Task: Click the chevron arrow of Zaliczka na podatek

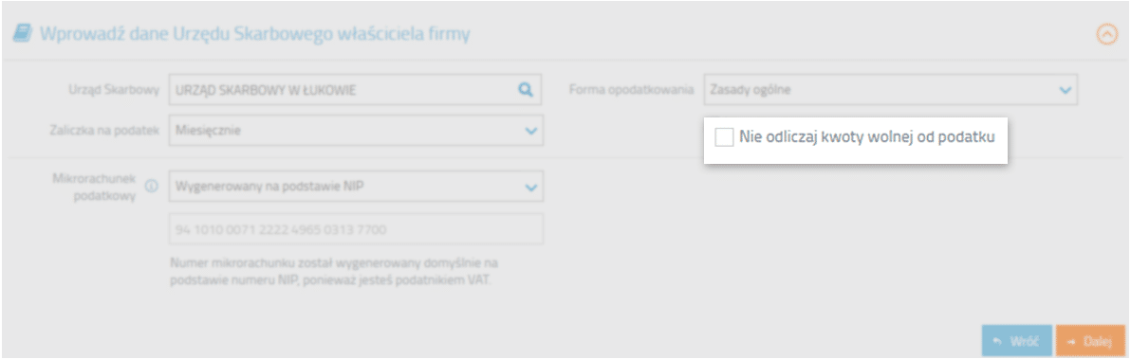Action: coord(531,132)
